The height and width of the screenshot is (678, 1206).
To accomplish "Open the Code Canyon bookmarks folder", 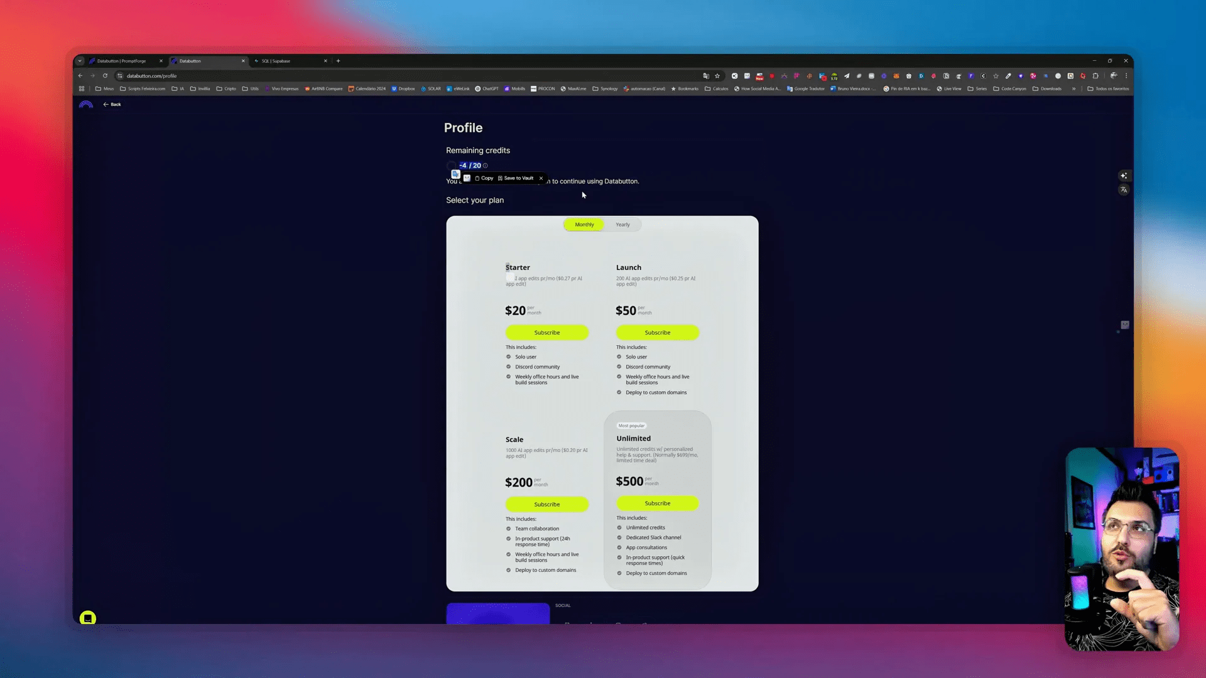I will (1009, 89).
